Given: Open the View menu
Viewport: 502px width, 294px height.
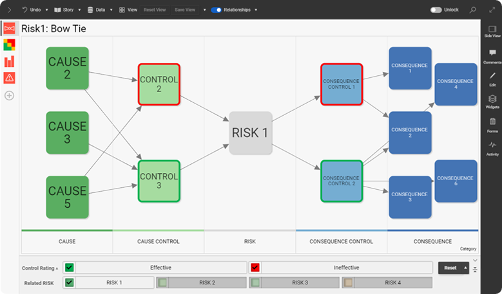Looking at the screenshot, I should tap(128, 10).
